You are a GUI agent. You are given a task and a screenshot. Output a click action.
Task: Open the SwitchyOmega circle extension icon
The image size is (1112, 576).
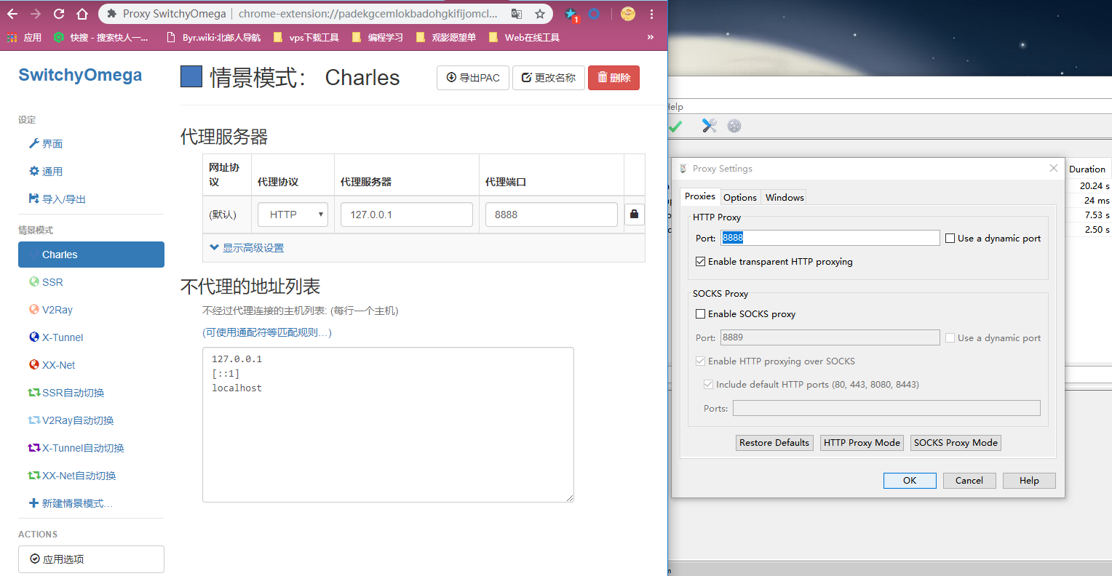(595, 14)
